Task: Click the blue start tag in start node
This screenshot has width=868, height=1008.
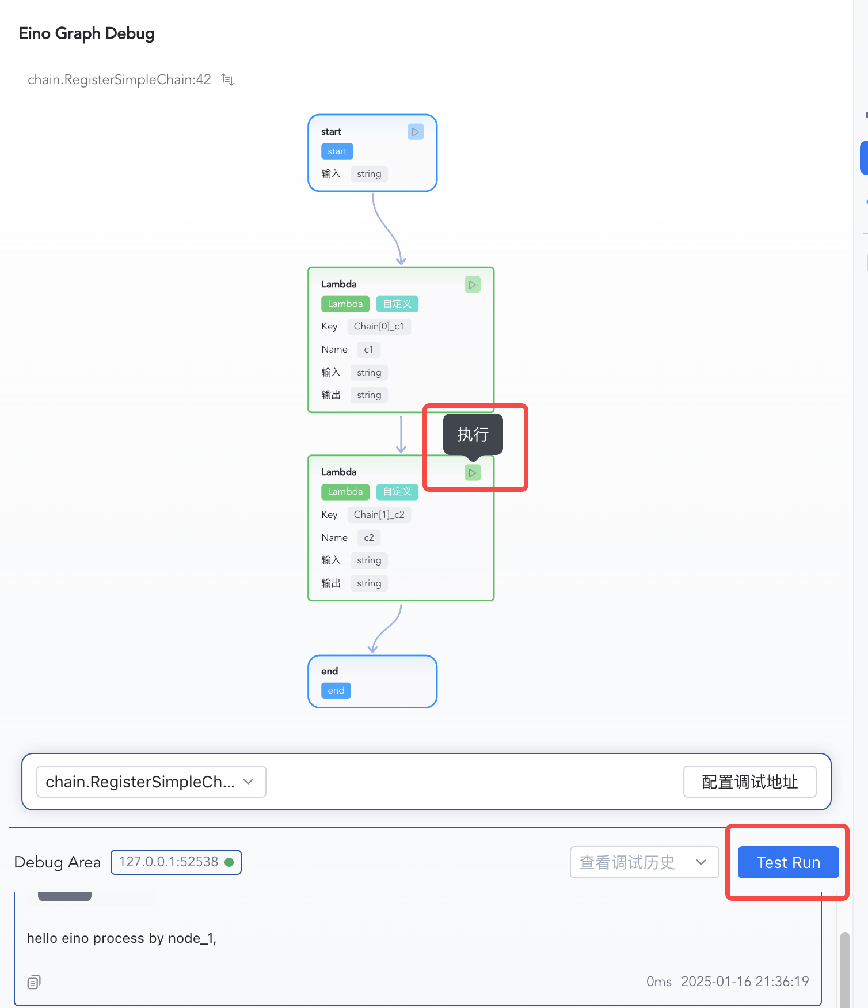Action: coord(337,151)
